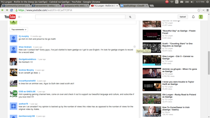Click COD as GAEILGE avatar logo
Image resolution: width=210 pixels, height=118 pixels.
tap(13, 94)
